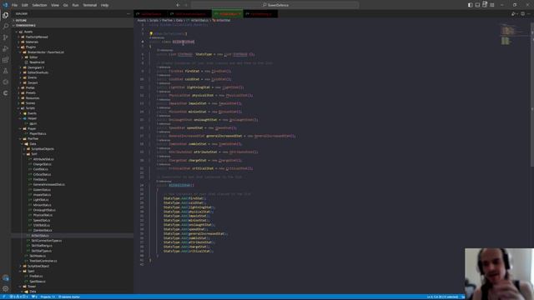Image resolution: width=534 pixels, height=300 pixels.
Task: Open the Accounts icon in activity bar
Action: pos(6,277)
